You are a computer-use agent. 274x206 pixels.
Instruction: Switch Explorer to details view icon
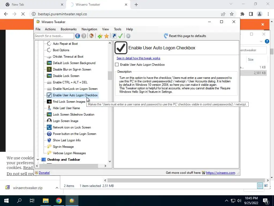260,186
